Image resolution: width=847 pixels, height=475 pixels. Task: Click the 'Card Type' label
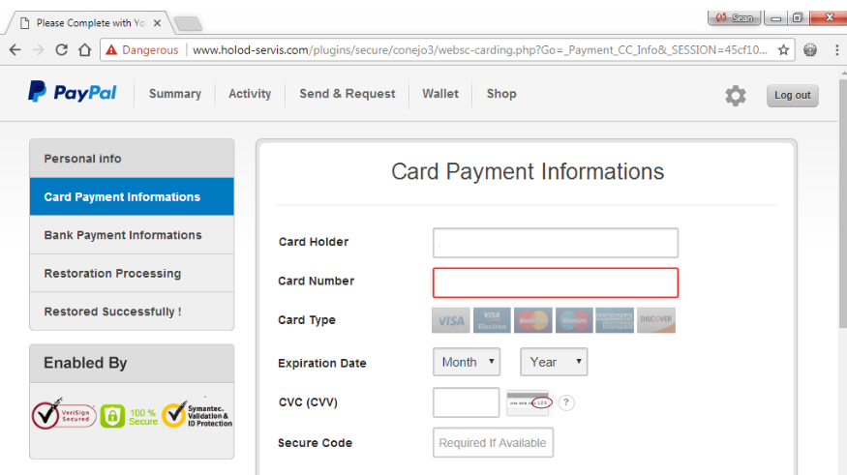[307, 320]
